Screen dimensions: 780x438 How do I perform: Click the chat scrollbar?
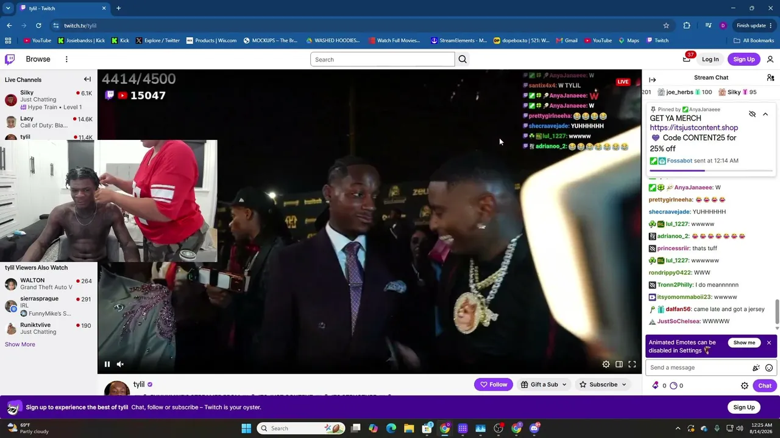coord(776,311)
